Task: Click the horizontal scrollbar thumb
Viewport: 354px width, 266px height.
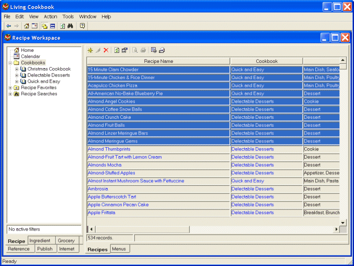Action: pos(142,229)
